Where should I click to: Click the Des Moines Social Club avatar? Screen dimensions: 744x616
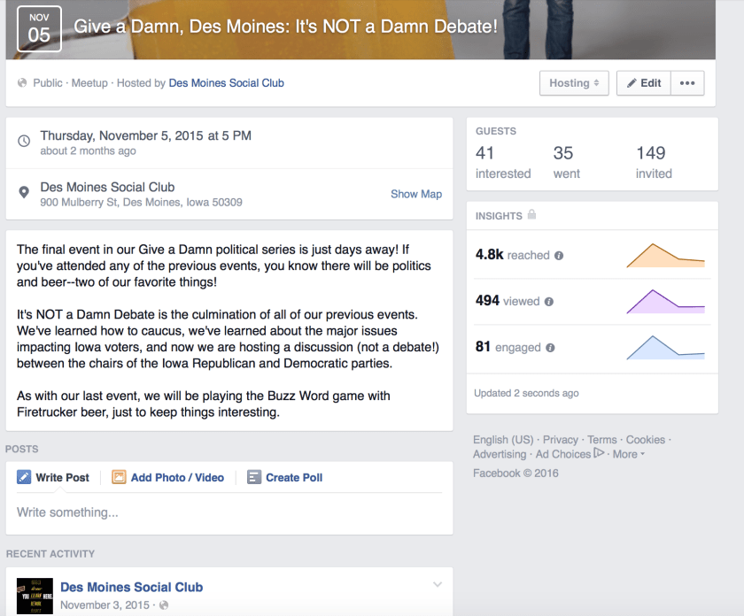click(x=32, y=595)
